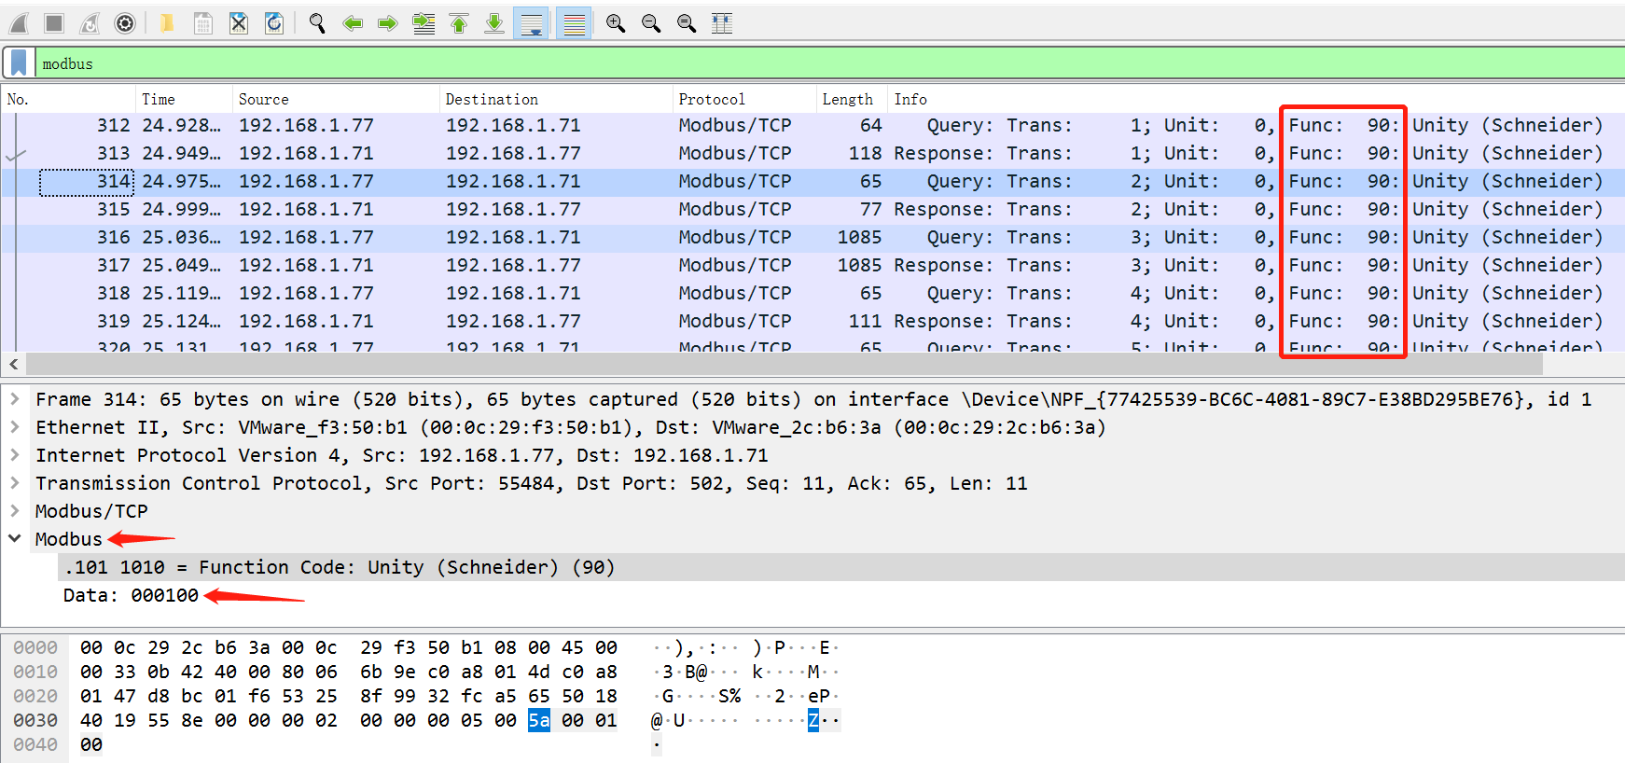Zoom in on packet list text

click(x=616, y=23)
